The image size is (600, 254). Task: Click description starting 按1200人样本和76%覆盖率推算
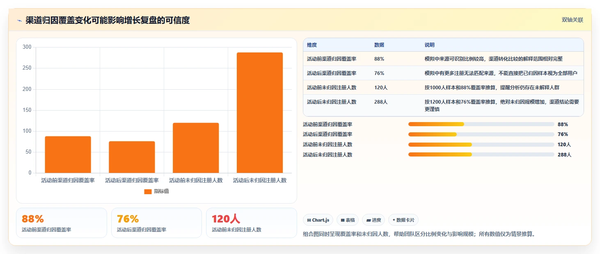502,106
